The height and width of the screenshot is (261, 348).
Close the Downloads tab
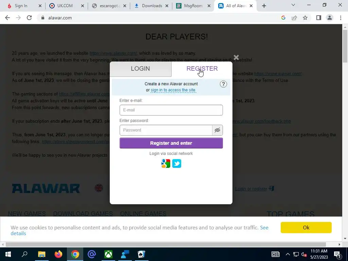tap(167, 6)
